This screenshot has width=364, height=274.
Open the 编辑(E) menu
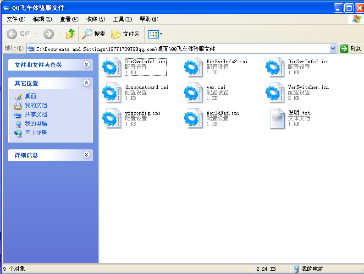(43, 19)
